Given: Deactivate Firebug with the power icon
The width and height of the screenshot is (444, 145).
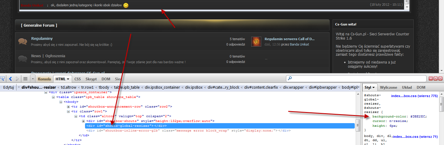Looking at the screenshot, I should [440, 78].
